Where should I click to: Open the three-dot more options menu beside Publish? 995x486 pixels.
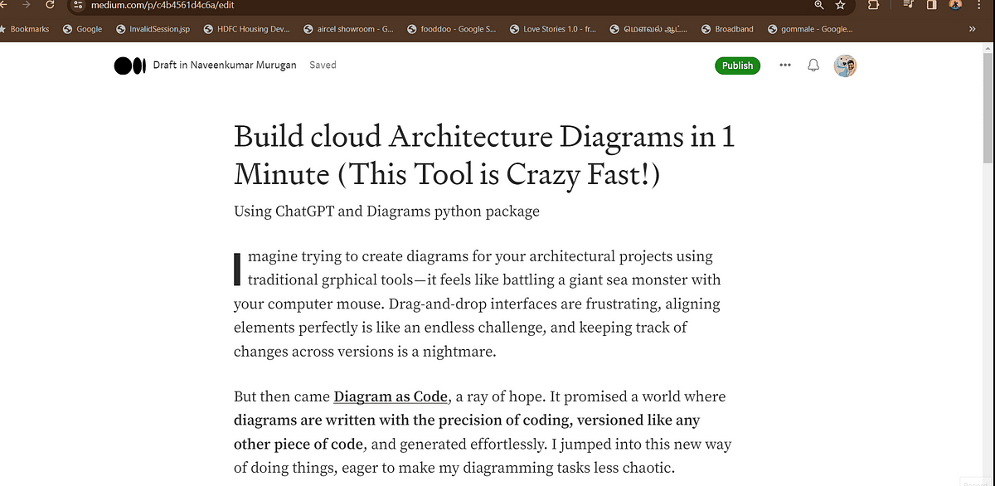click(785, 66)
